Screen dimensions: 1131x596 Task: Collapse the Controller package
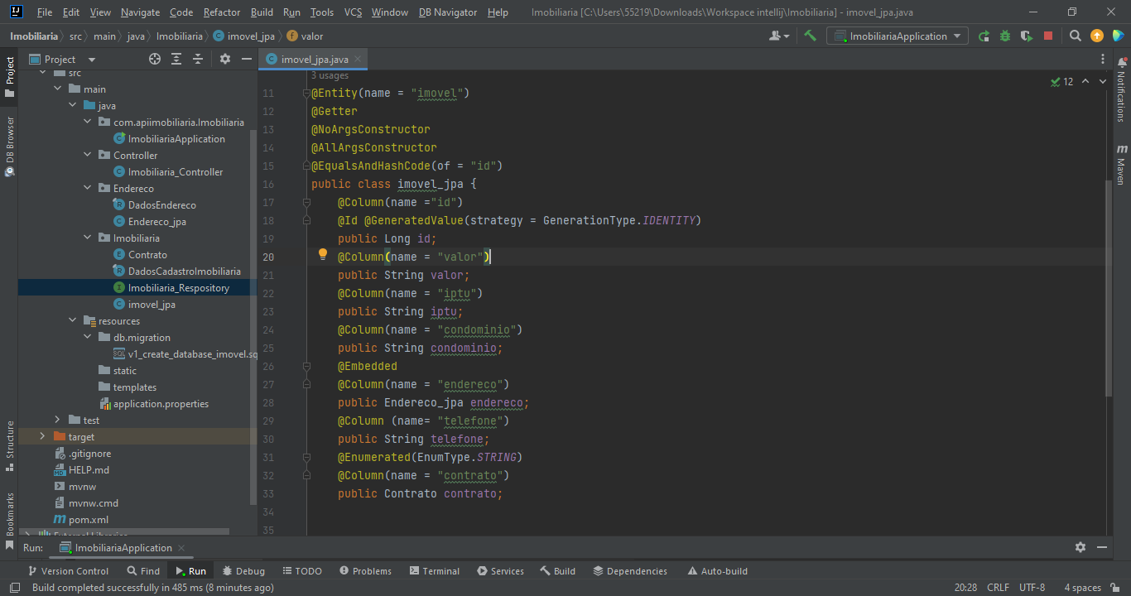88,156
